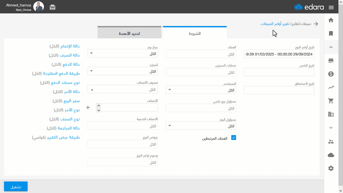Open المخزن dropdown

coord(123,71)
